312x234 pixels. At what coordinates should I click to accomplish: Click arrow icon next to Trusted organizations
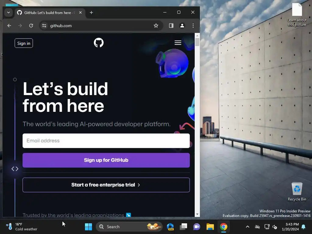(x=129, y=215)
